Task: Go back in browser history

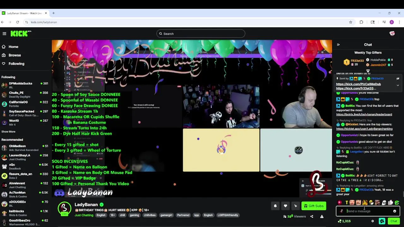Action: coord(3,22)
